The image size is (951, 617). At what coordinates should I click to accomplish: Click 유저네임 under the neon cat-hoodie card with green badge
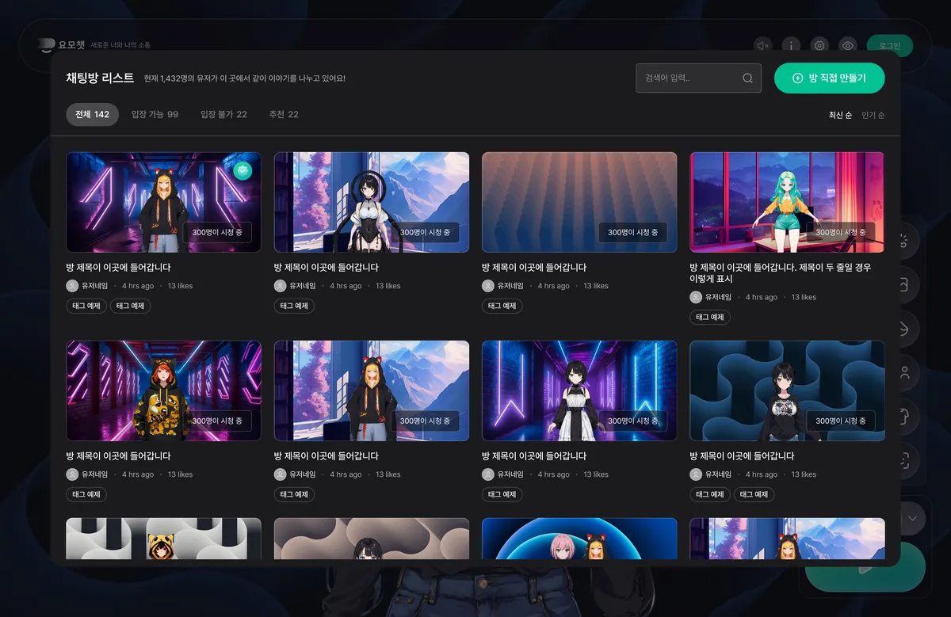pyautogui.click(x=94, y=286)
